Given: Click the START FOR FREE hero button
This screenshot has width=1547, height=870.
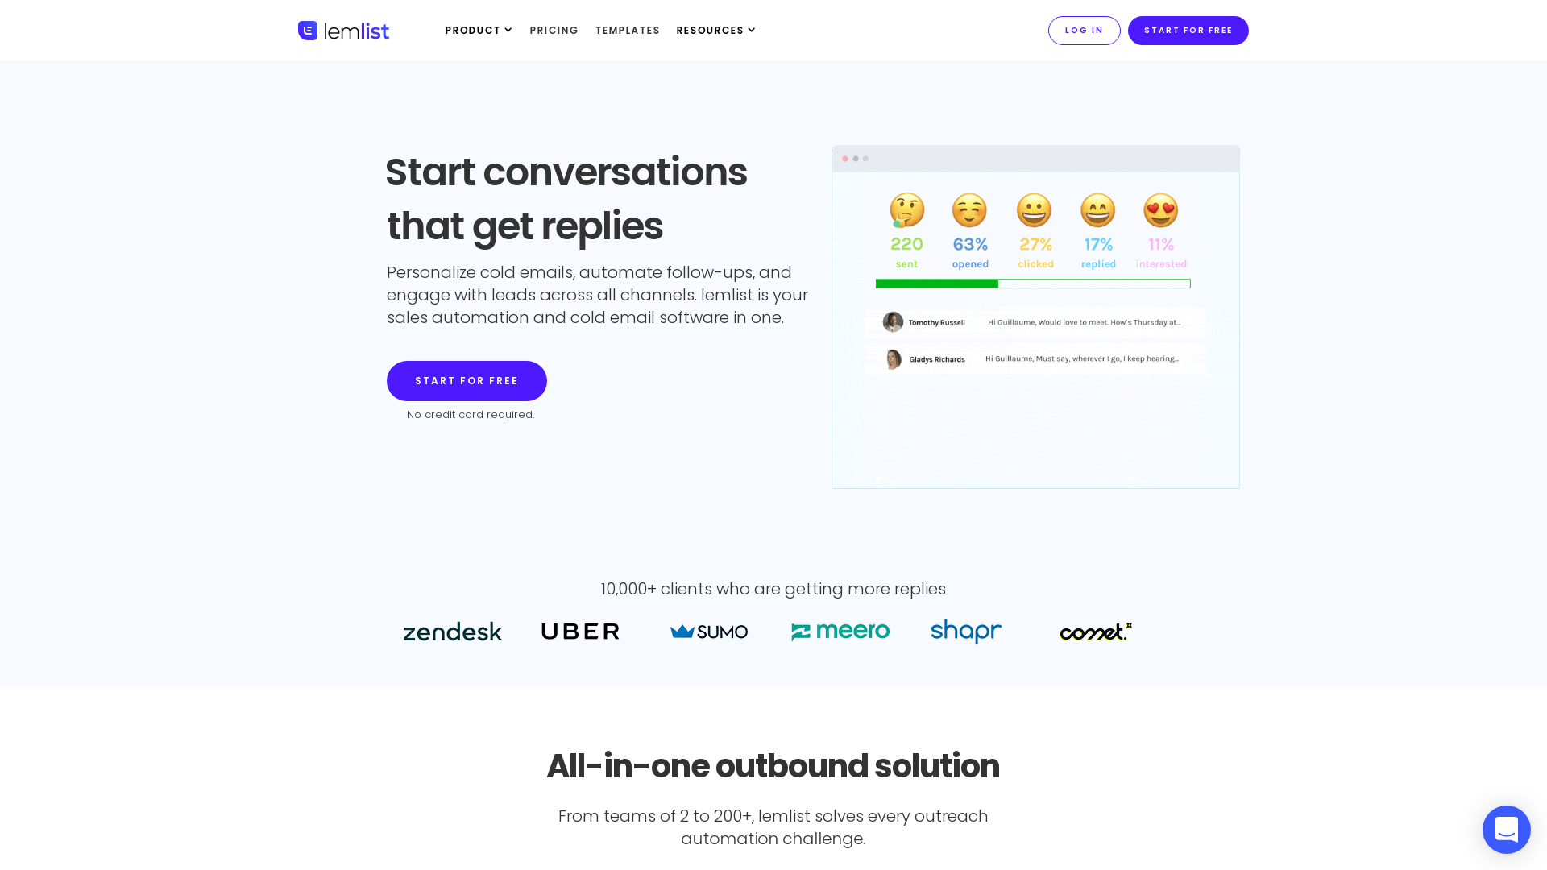Looking at the screenshot, I should coord(467,380).
